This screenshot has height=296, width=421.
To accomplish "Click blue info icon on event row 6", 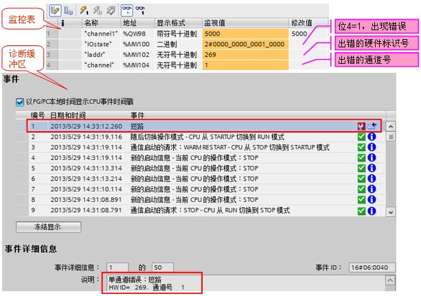I will [372, 179].
